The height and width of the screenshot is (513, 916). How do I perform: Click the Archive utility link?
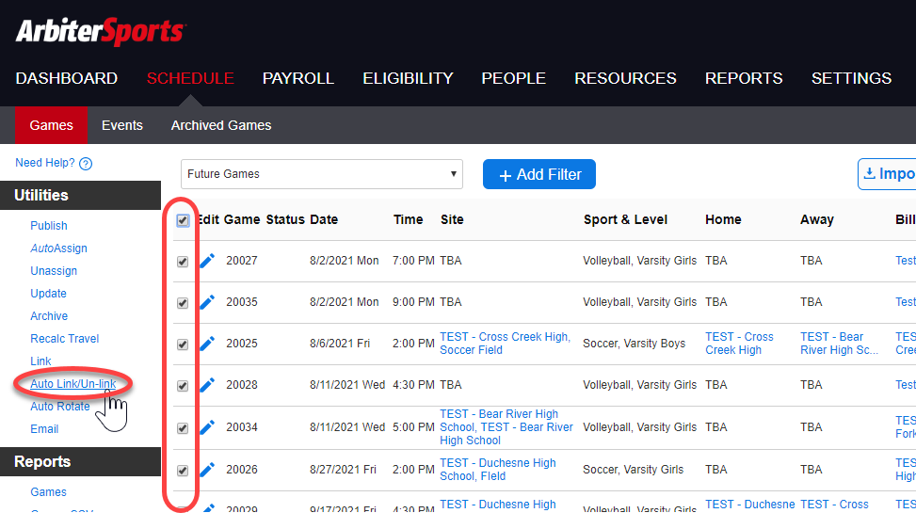coord(49,316)
